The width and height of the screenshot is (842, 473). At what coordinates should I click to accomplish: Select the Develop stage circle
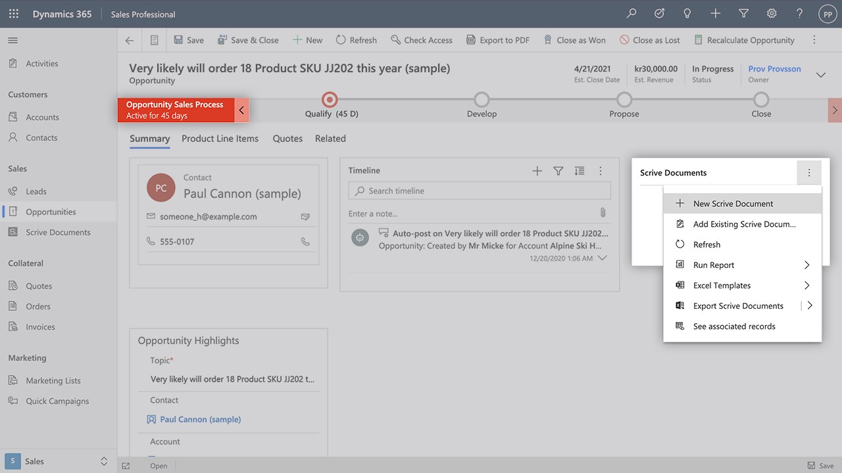tap(482, 100)
